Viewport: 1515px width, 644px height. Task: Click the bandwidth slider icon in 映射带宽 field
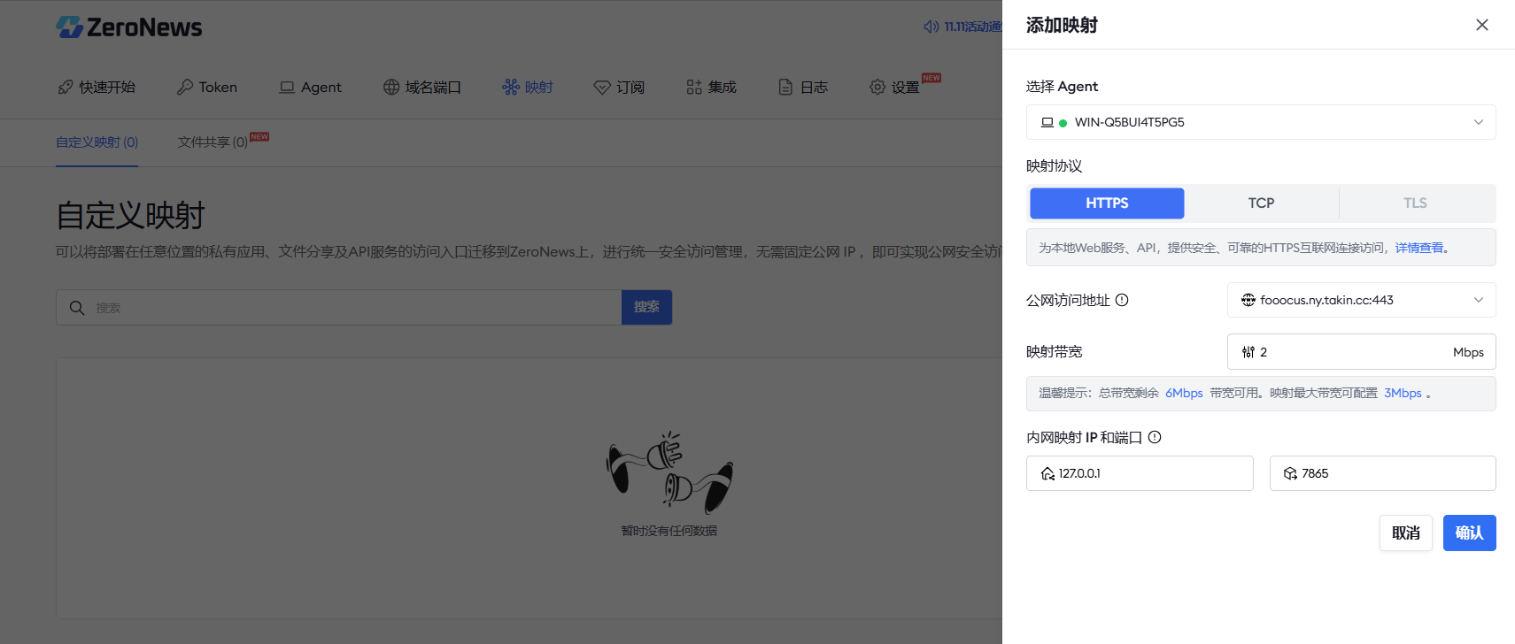click(1248, 352)
